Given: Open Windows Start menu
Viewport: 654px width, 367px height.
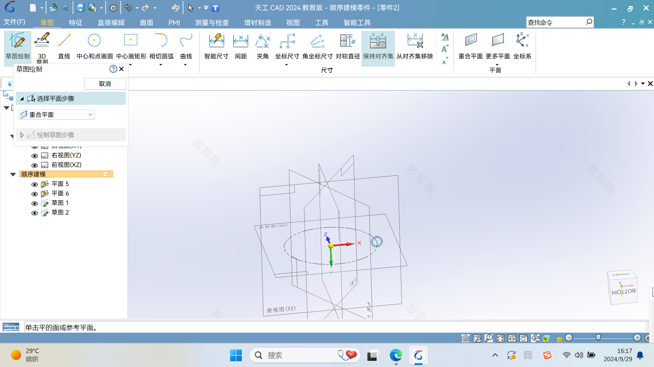Looking at the screenshot, I should (x=236, y=355).
